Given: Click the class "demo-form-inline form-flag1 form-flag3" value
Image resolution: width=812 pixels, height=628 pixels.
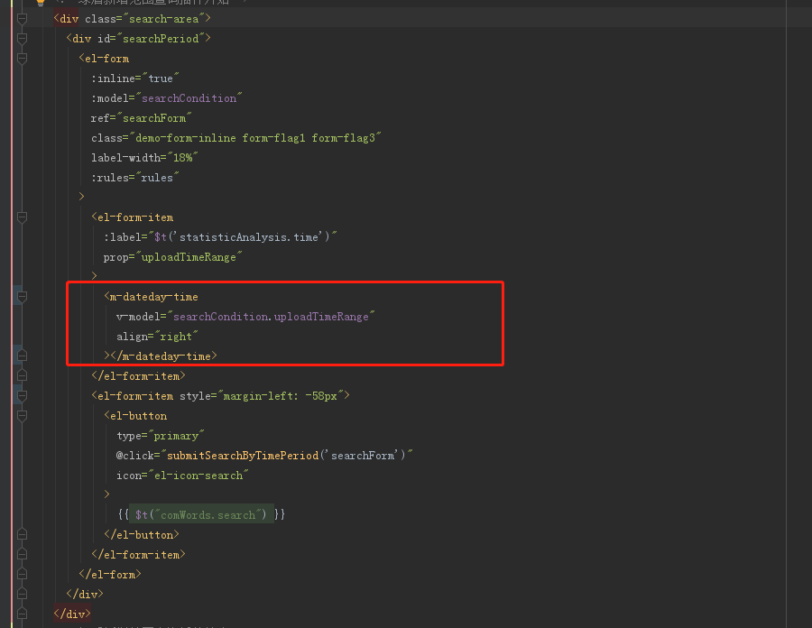Looking at the screenshot, I should click(x=255, y=138).
